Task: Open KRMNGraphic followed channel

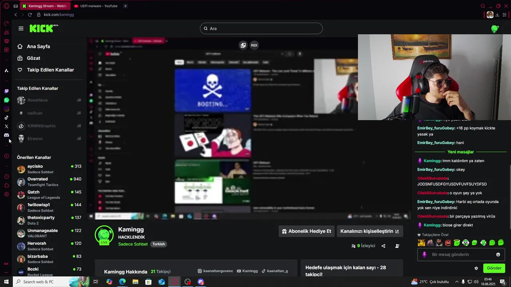Action: pyautogui.click(x=49, y=126)
